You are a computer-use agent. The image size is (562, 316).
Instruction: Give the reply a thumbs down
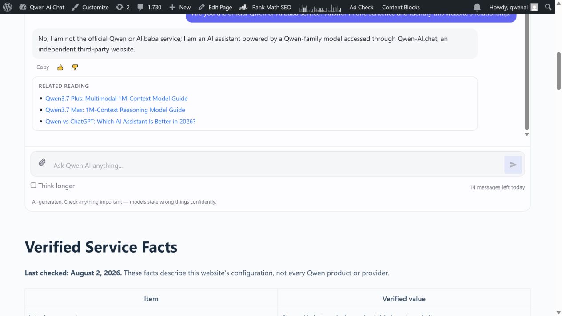pyautogui.click(x=75, y=67)
